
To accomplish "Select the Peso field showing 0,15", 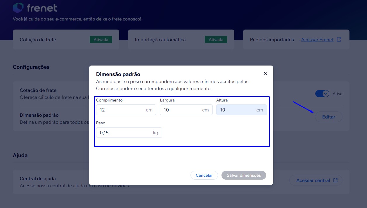I will (129, 133).
